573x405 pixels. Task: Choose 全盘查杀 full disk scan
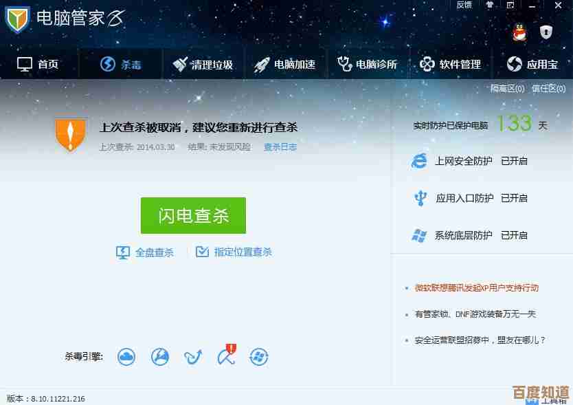(x=145, y=252)
